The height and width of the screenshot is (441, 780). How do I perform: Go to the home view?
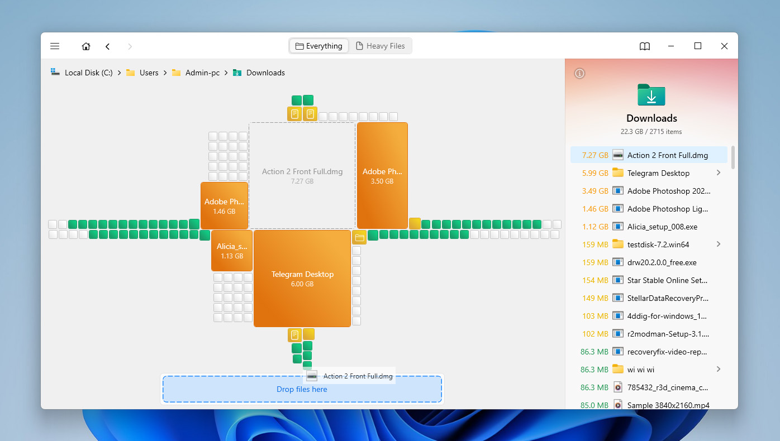click(86, 46)
